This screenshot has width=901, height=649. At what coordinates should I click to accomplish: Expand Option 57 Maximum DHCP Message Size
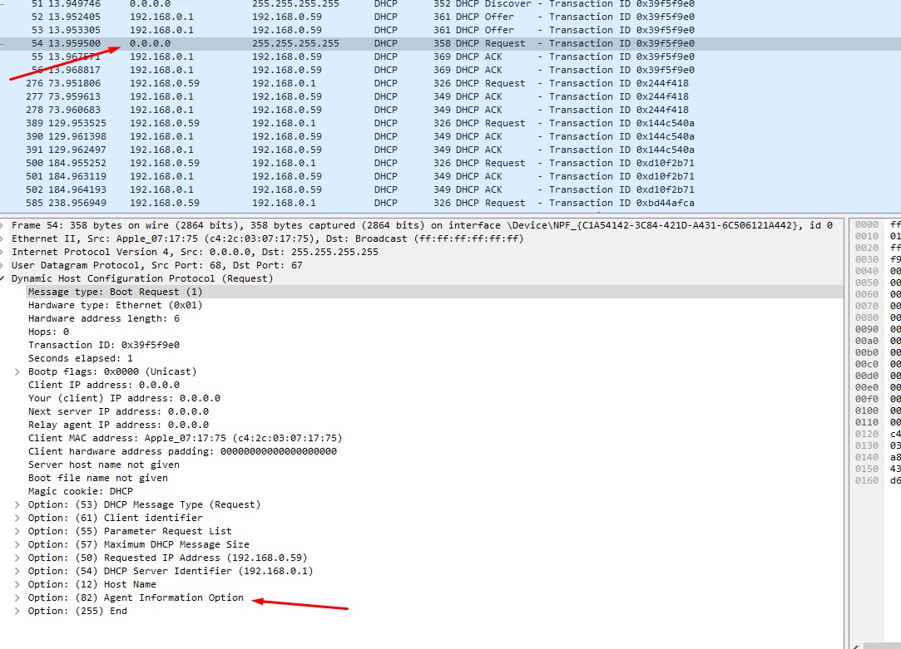point(17,544)
